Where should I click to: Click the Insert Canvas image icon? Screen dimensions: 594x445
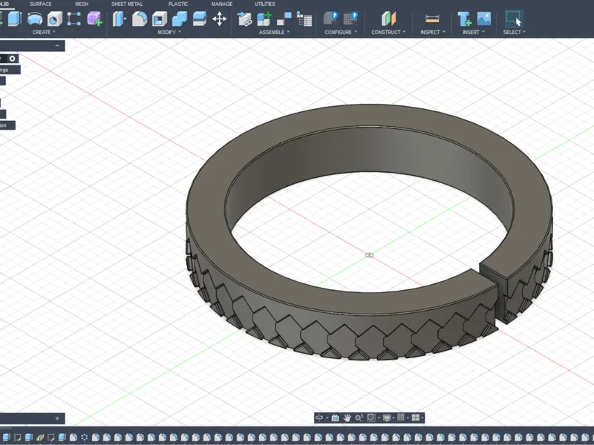click(x=484, y=19)
